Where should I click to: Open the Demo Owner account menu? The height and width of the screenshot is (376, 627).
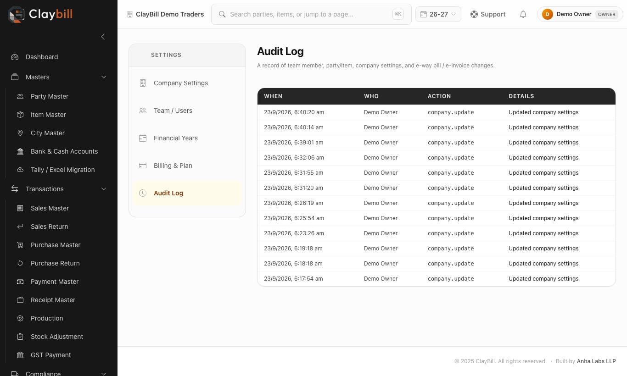coord(580,14)
